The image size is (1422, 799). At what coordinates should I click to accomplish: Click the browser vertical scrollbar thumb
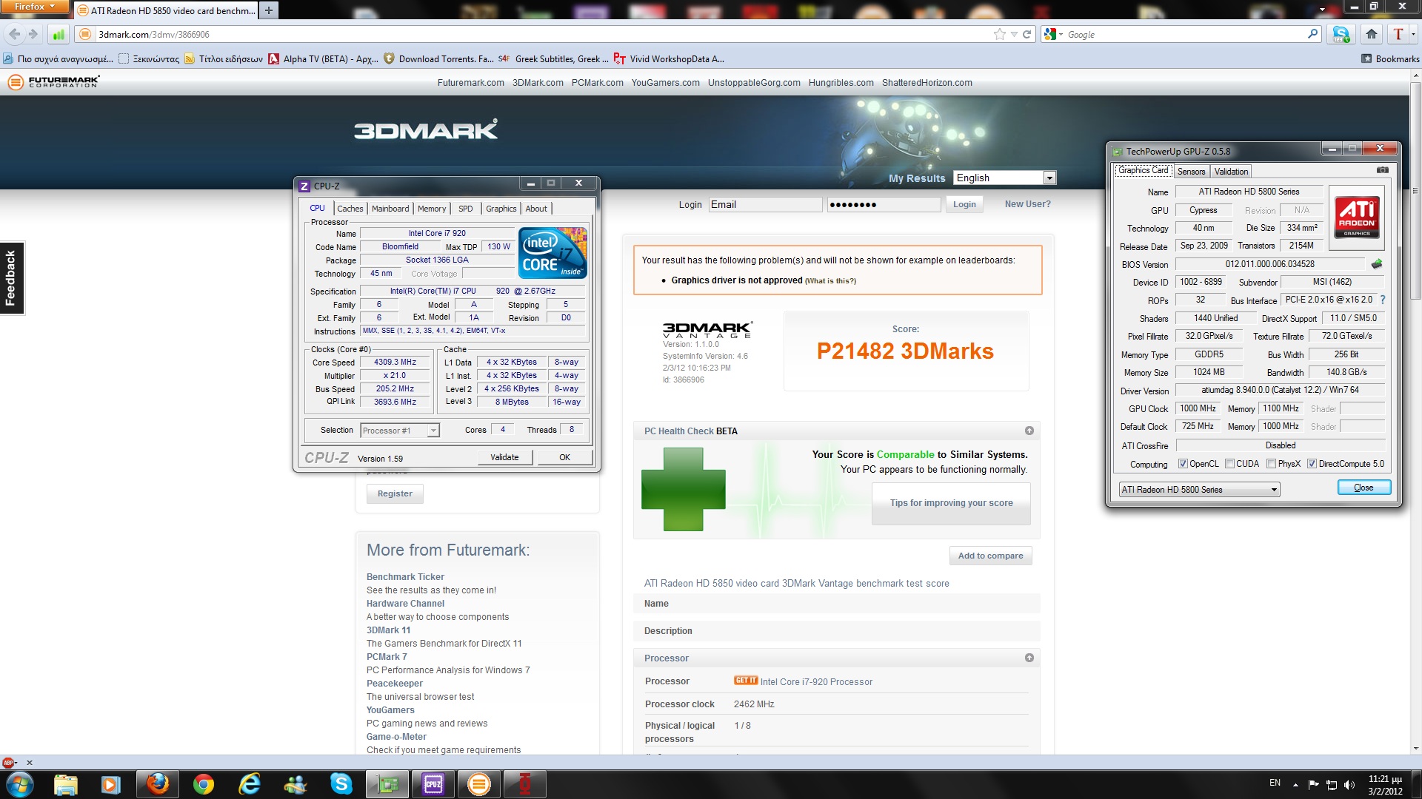[1415, 191]
